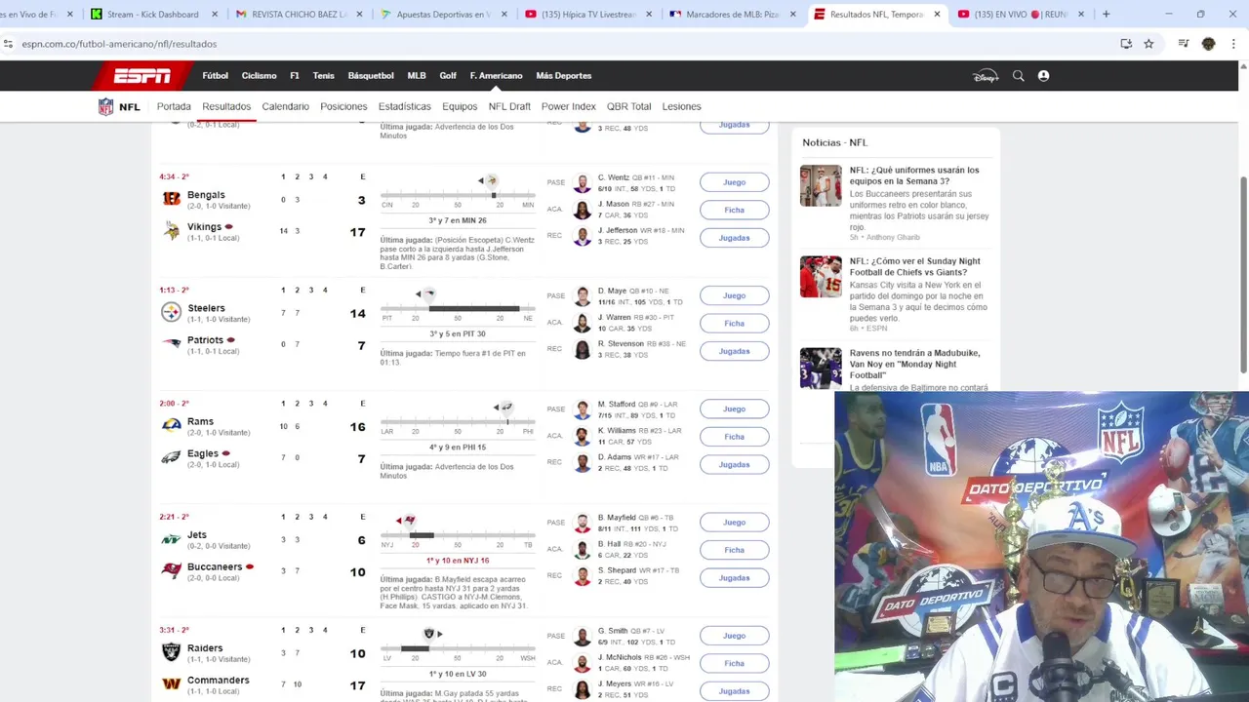Click the Steelers team logo

171,312
